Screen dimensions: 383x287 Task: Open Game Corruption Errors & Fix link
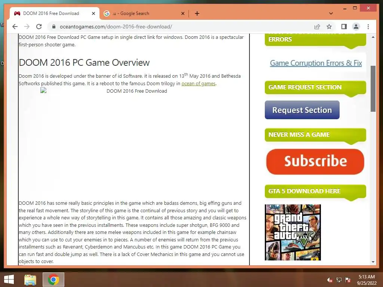(316, 63)
